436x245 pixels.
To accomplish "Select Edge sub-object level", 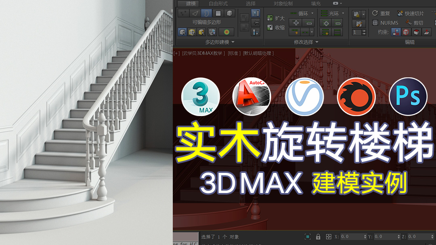I will [195, 13].
